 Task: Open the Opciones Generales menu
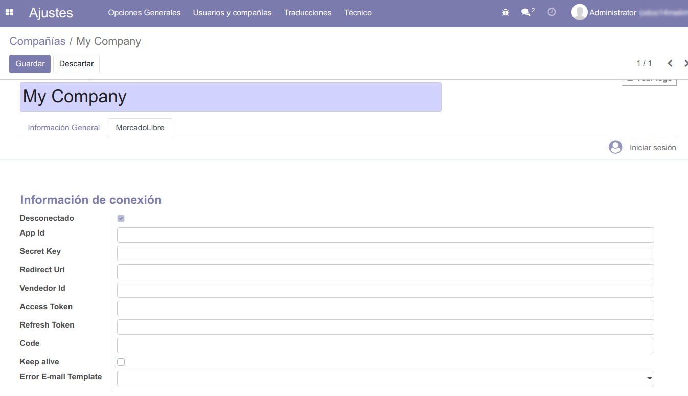click(144, 13)
